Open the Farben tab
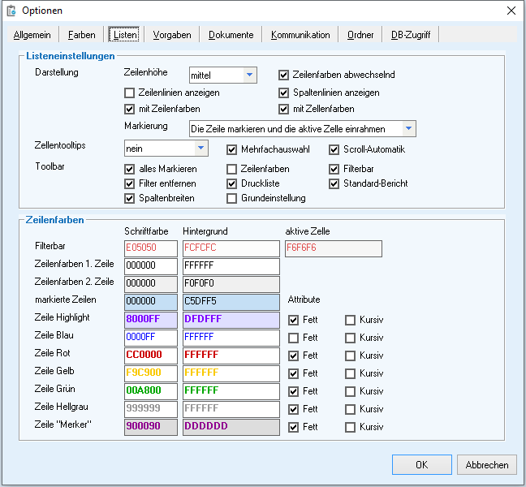 81,35
